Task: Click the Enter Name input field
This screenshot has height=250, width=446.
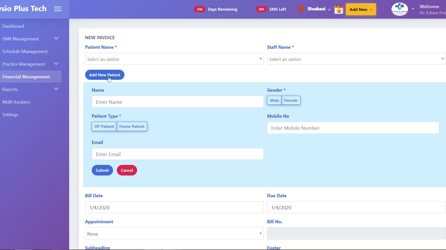Action: pos(178,102)
